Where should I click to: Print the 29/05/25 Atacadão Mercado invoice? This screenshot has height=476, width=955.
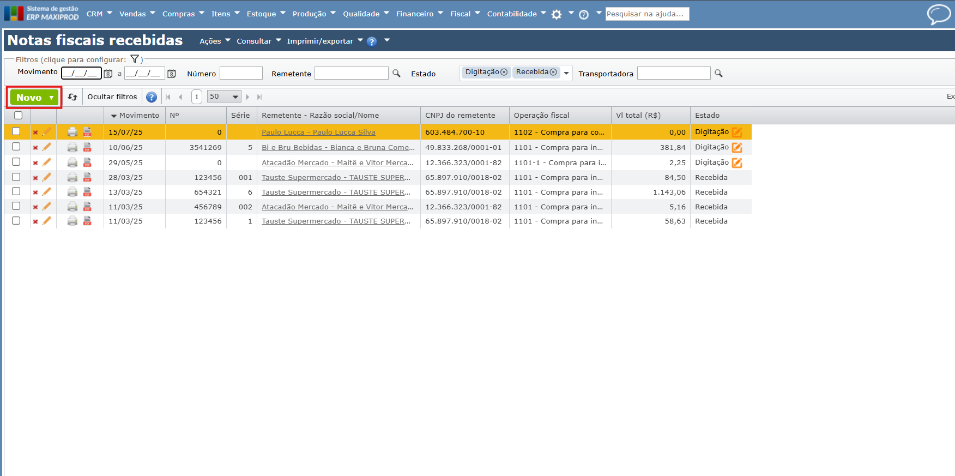click(72, 162)
